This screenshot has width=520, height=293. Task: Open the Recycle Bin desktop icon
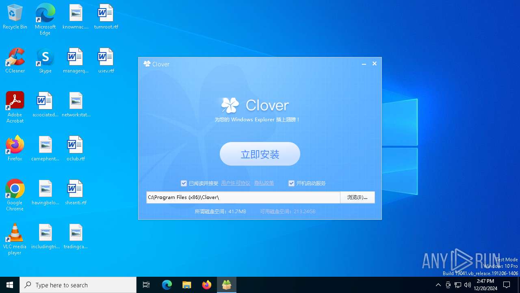tap(15, 17)
